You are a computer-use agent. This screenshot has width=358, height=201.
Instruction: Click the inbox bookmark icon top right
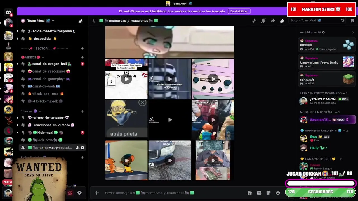[x=352, y=21]
